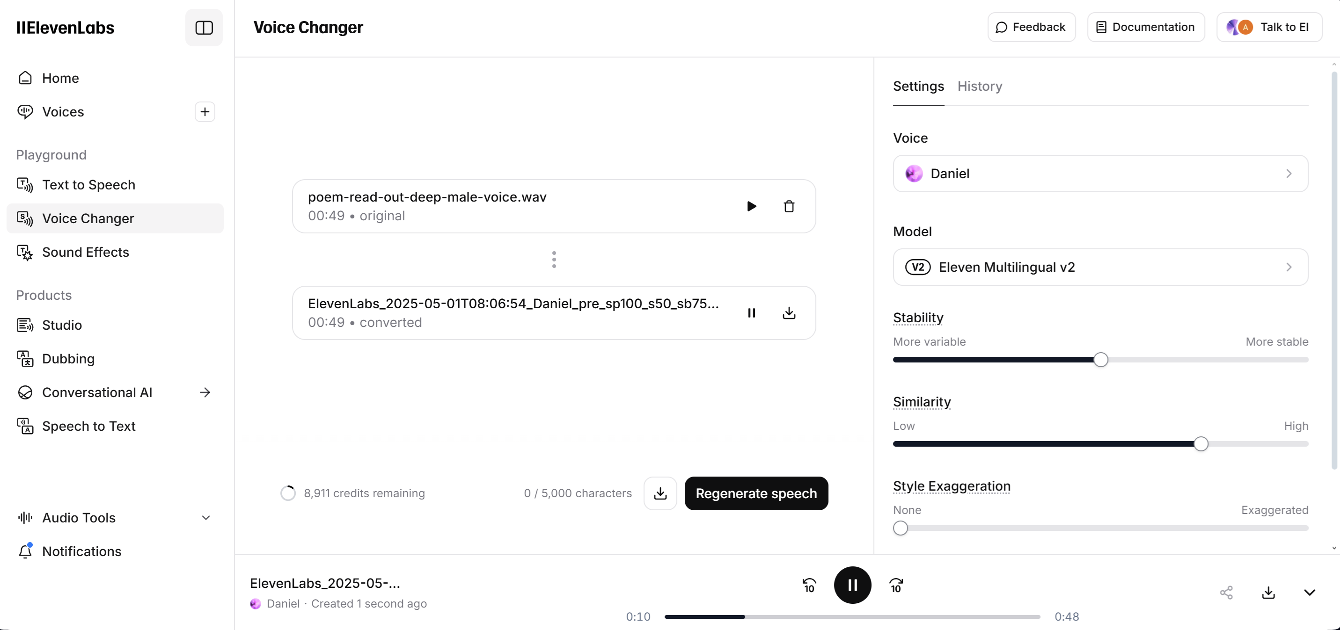Delete the original audio with trash icon
Screen dimensions: 1340x630
(789, 206)
